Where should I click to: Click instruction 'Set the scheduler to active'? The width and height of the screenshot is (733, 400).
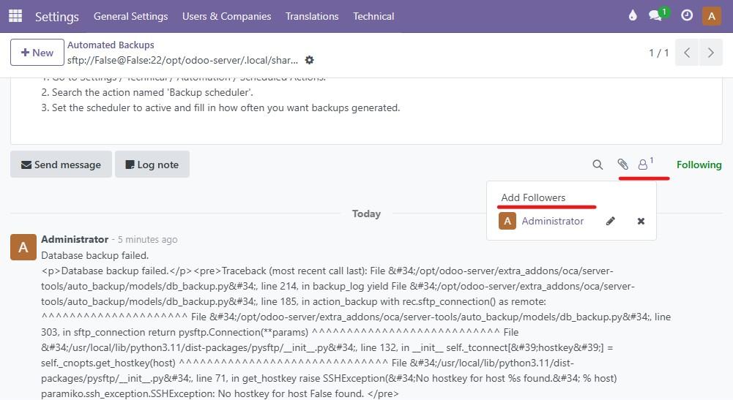220,107
